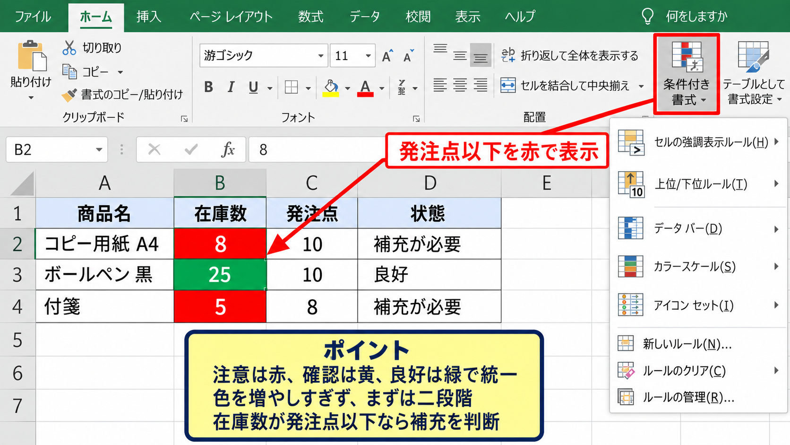Select red cell B4 with value 5
Screen dimensions: 790x445
[x=220, y=306]
